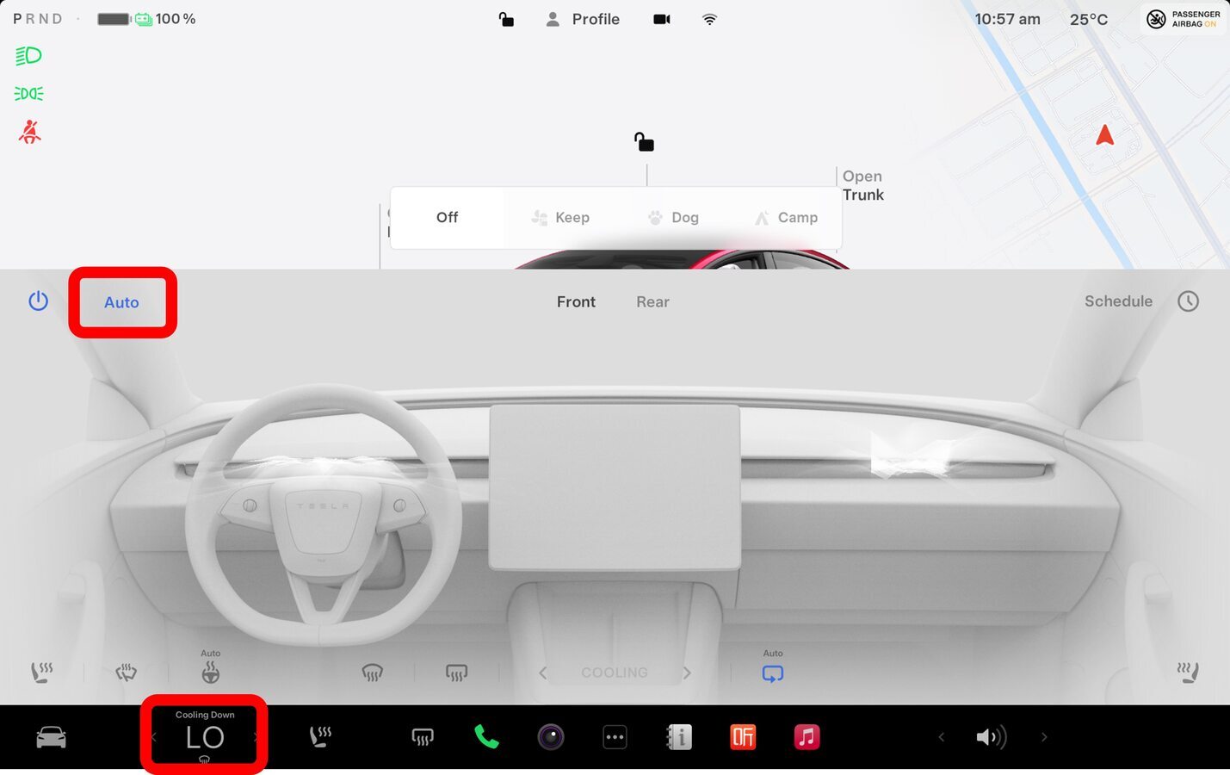This screenshot has width=1230, height=775.
Task: Toggle the Auto air recirculation icon
Action: pos(772,673)
